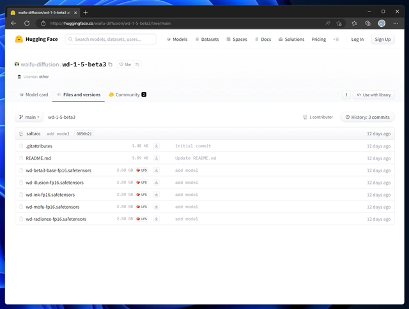Open .gitattributes file
The width and height of the screenshot is (409, 309).
[x=39, y=146]
